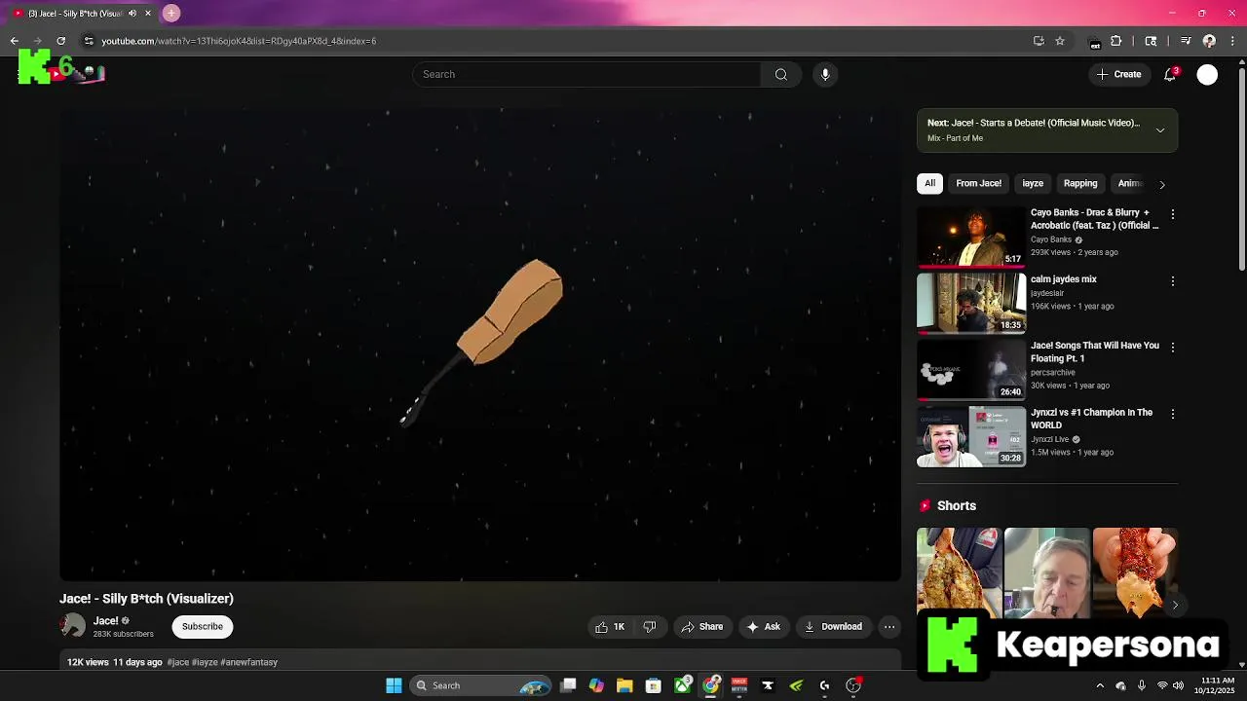This screenshot has height=701, width=1247.
Task: Open the Windows Start menu
Action: pyautogui.click(x=394, y=685)
